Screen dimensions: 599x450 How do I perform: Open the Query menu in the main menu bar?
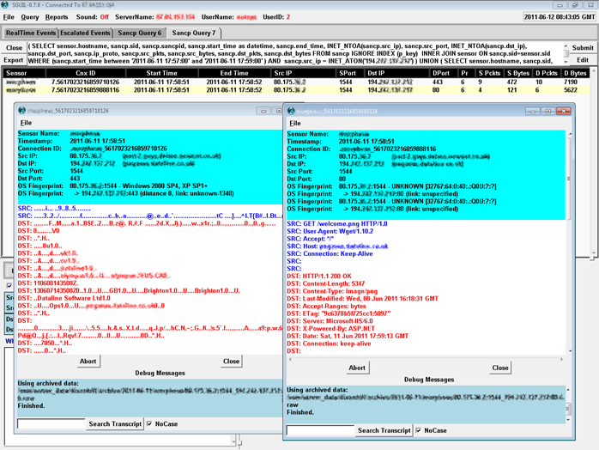tap(30, 16)
